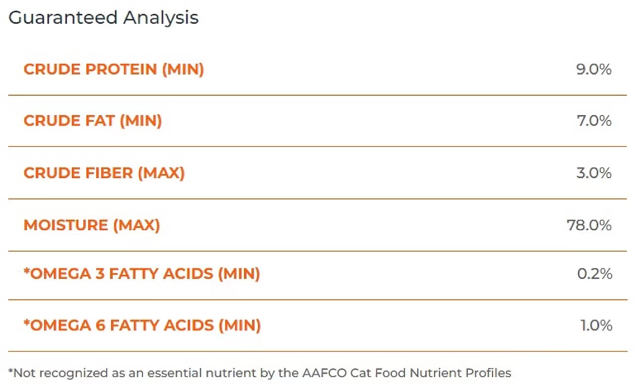Click the 3.0% crude fiber value
This screenshot has width=635, height=384.
pyautogui.click(x=593, y=173)
